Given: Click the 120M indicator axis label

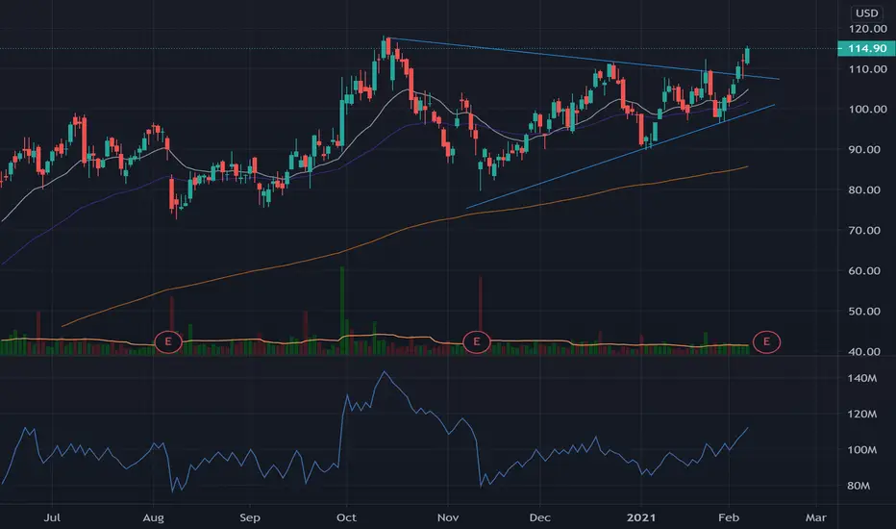Looking at the screenshot, I should coord(861,414).
